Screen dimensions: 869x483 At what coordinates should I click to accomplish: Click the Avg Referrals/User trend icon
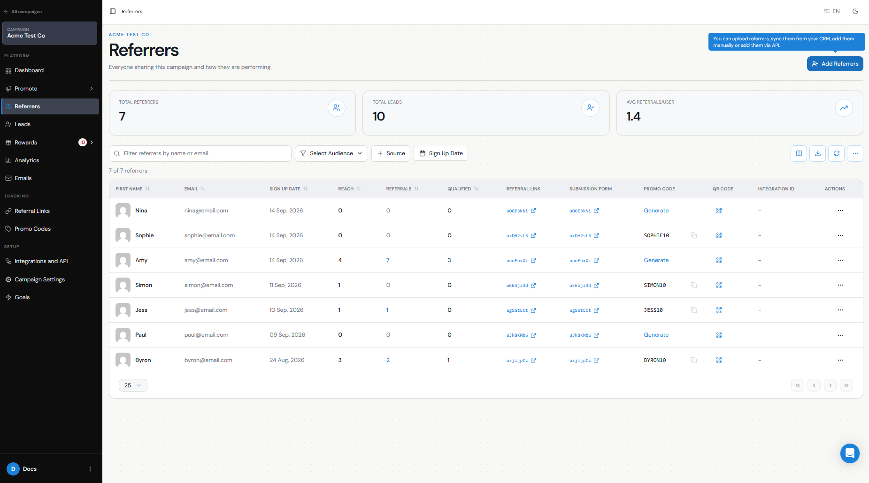[x=844, y=108]
